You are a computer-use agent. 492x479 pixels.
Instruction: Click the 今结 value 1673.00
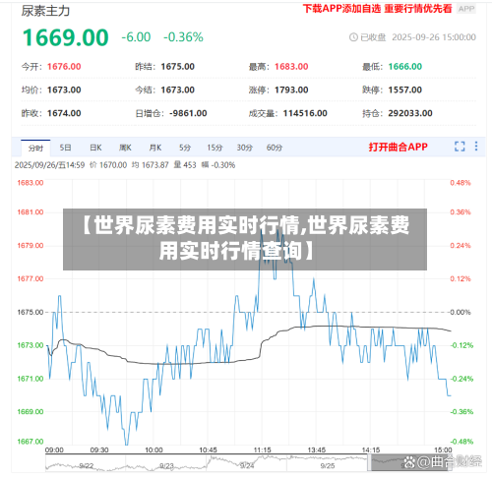(177, 90)
